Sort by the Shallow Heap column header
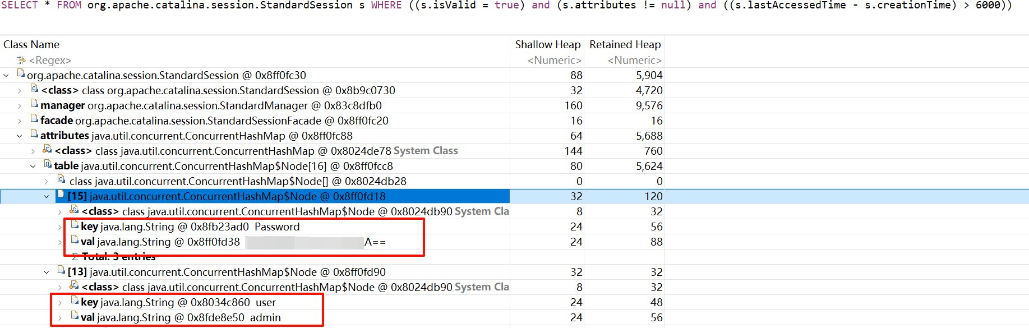 [x=547, y=44]
